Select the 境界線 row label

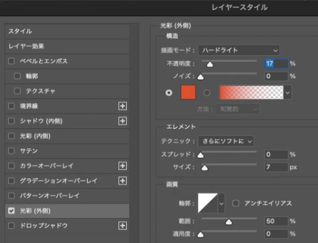tap(29, 106)
